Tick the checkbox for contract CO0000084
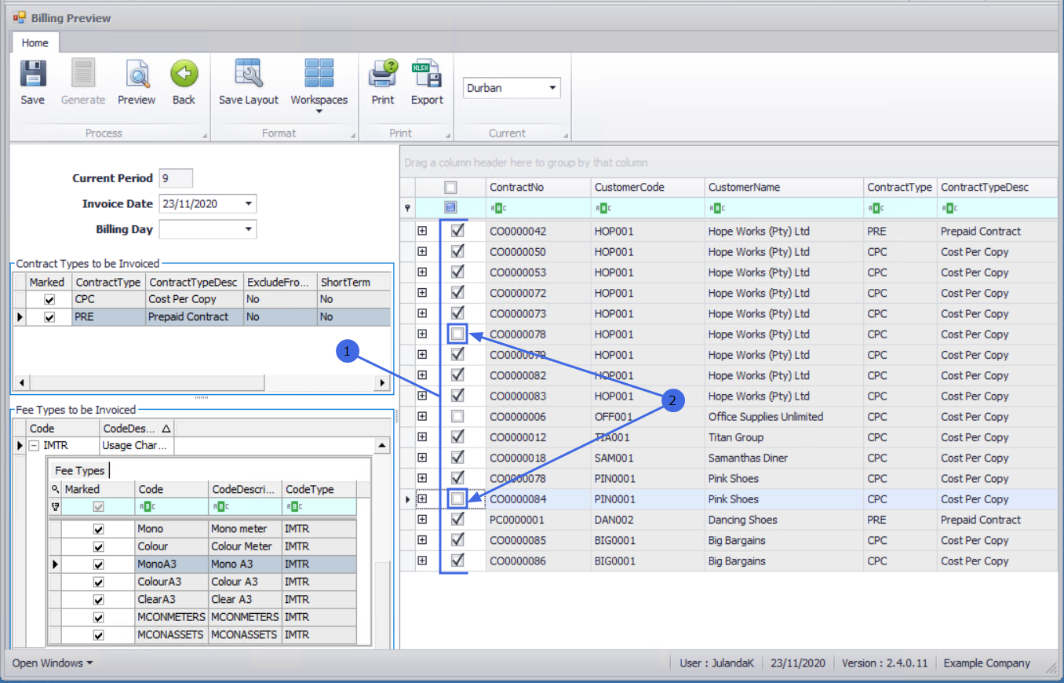 (x=457, y=499)
